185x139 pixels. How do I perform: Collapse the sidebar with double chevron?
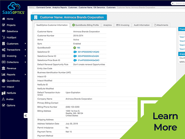(26, 115)
